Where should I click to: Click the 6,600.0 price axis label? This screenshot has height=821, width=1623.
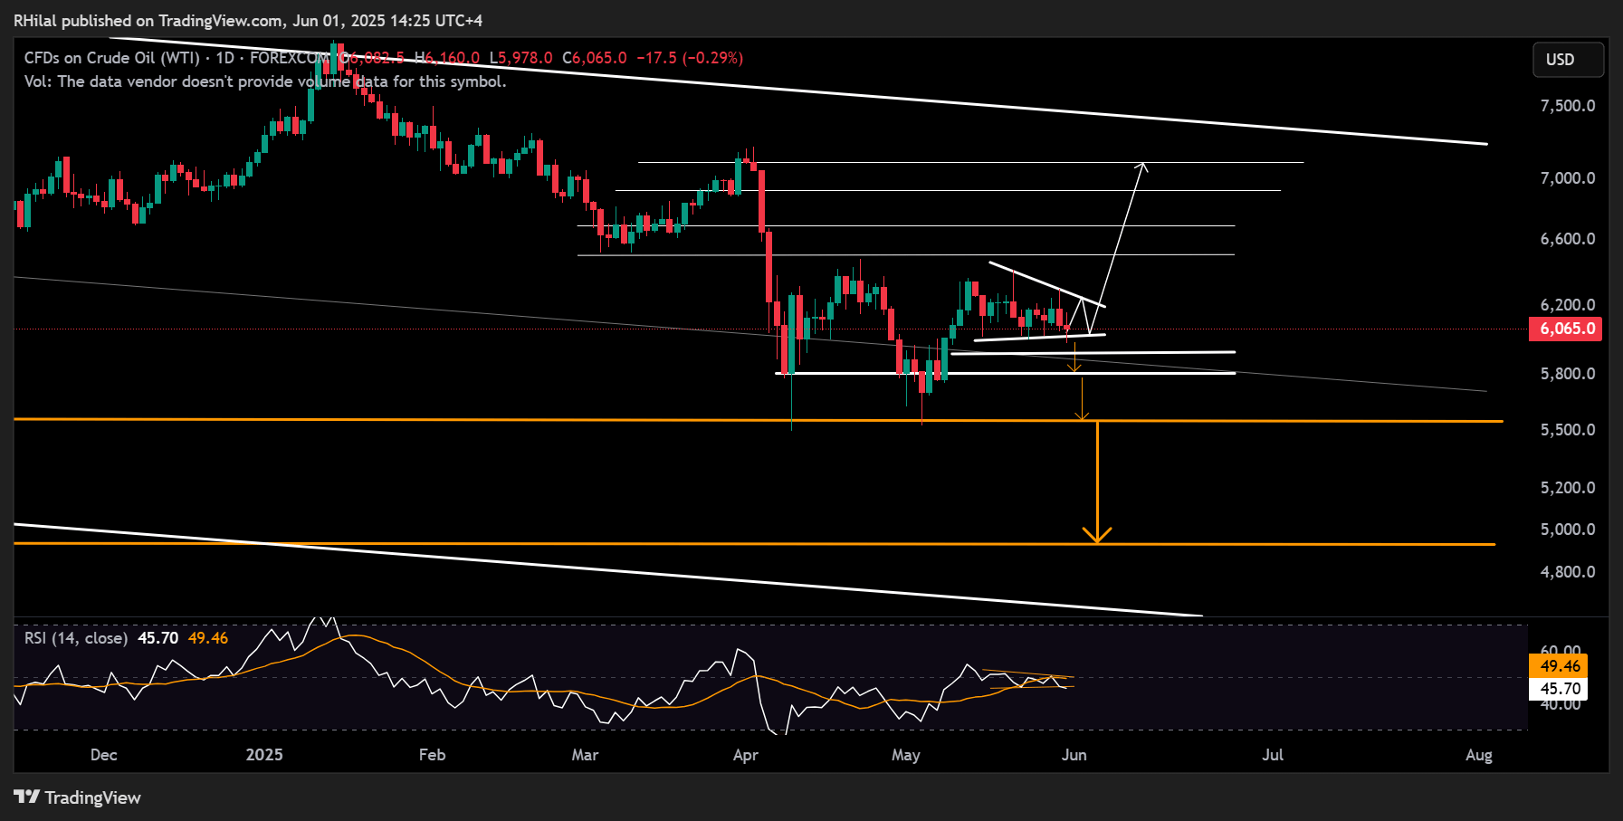(1568, 239)
